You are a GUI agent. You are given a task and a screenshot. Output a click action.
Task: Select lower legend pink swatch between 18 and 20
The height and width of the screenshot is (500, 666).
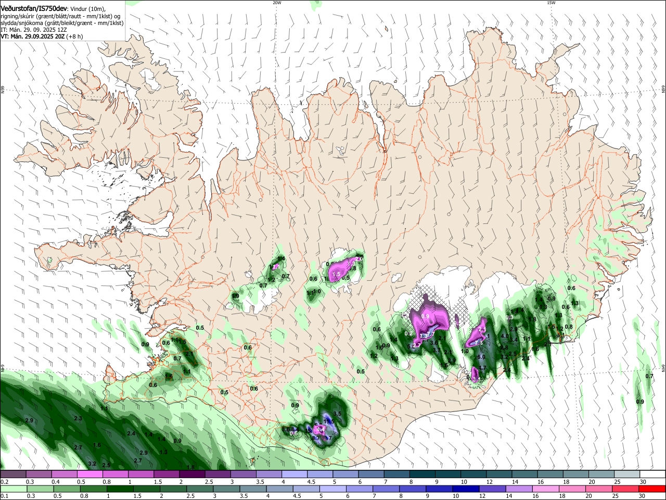pyautogui.click(x=574, y=489)
